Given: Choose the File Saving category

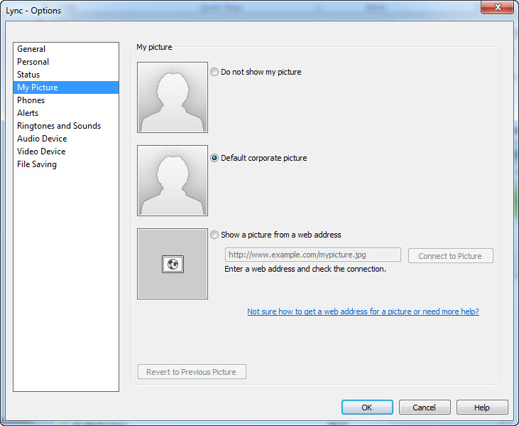Looking at the screenshot, I should point(66,164).
